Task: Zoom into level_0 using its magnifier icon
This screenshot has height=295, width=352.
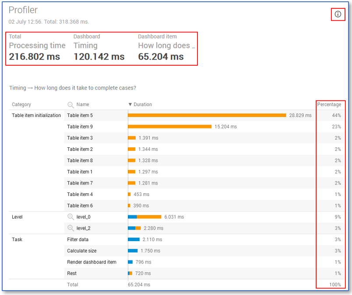Action: 70,217
